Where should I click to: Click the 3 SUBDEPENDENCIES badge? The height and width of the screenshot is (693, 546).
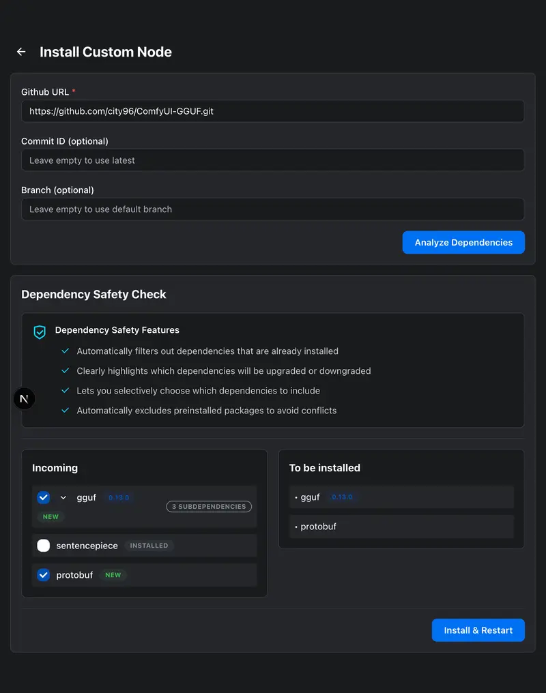[209, 507]
